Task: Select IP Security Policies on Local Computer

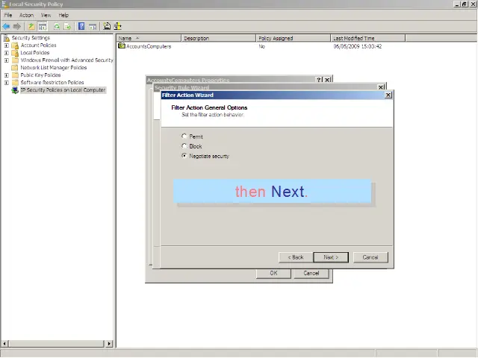Action: 63,90
